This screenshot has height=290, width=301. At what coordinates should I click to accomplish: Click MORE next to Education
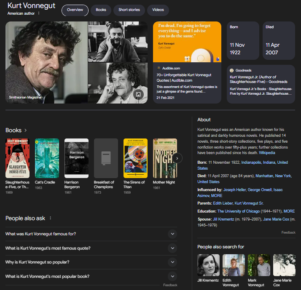point(289,211)
